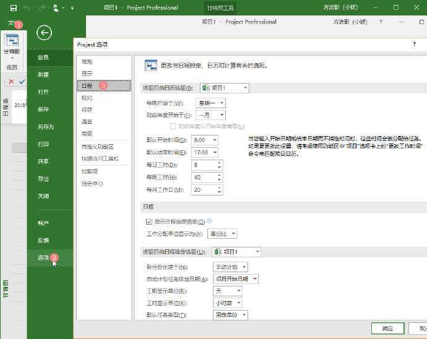Image resolution: width=427 pixels, height=339 pixels.
Task: Open the 默认任务类型 dropdown
Action: 230,315
